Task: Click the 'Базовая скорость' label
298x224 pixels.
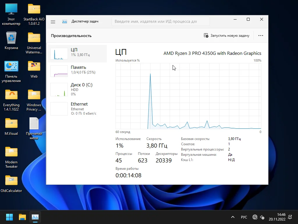Action: 195,139
